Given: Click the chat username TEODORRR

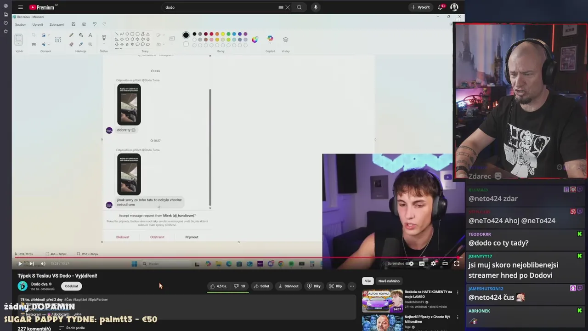Looking at the screenshot, I should click(480, 234).
